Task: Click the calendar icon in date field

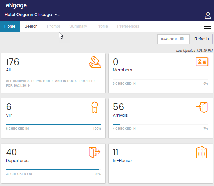Action: pyautogui.click(x=182, y=39)
